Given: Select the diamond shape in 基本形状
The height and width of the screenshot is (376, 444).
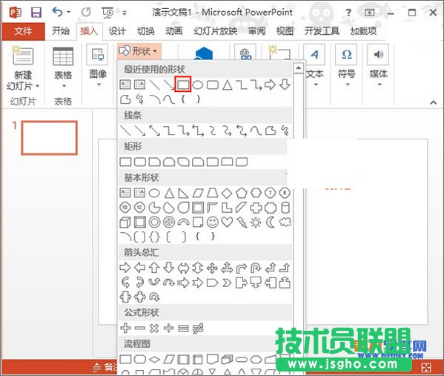Looking at the screenshot, I should [227, 193].
